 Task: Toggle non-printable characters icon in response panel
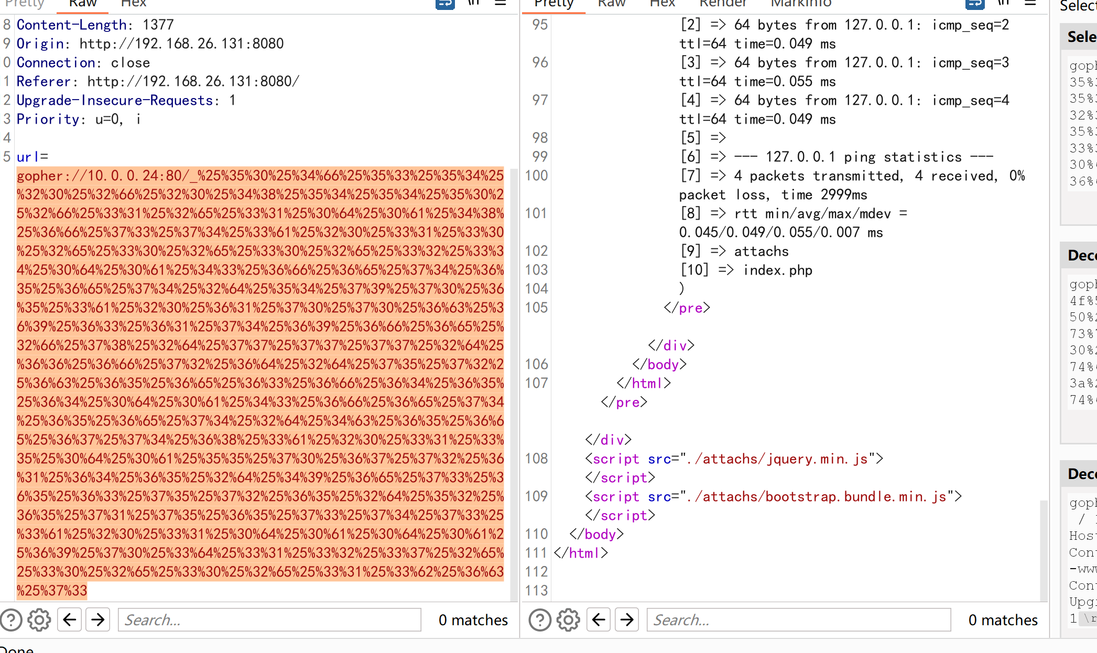[x=1004, y=3]
